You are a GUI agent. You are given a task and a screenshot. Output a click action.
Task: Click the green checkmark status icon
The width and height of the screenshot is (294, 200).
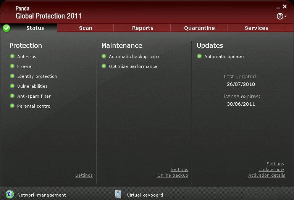tap(6, 28)
